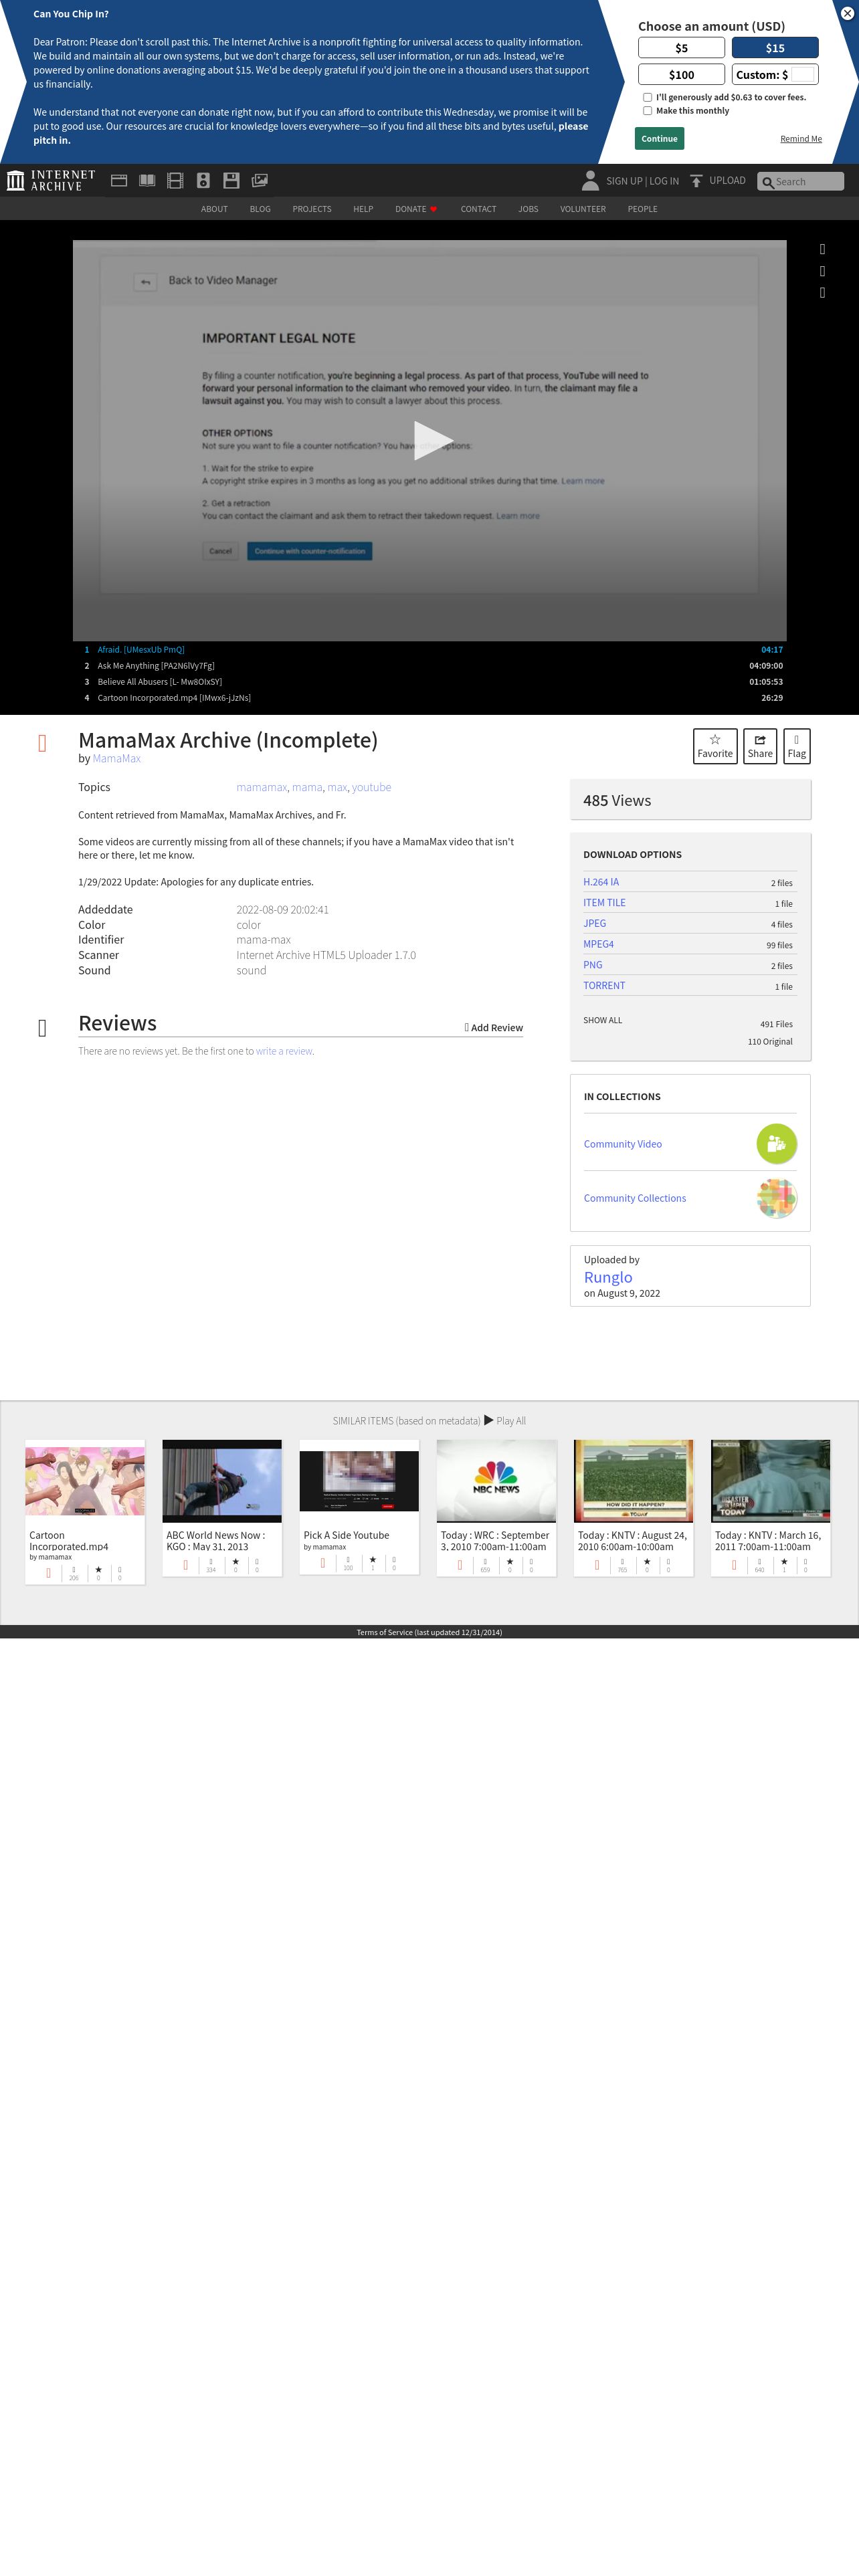Check Make this monthly checkbox
Viewport: 859px width, 2576px height.
(647, 111)
